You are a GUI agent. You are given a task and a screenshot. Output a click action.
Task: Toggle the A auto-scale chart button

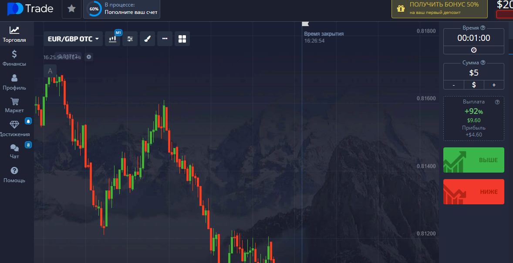[50, 71]
